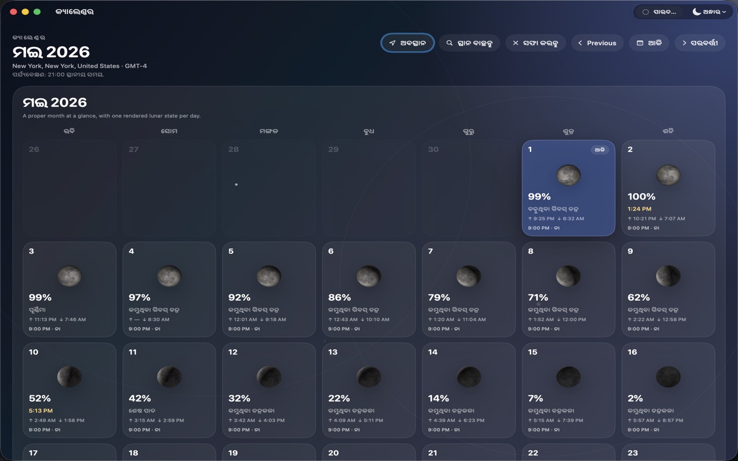The height and width of the screenshot is (461, 738).
Task: Click the ଅବସ୍ଥାନ location arrow button
Action: click(407, 43)
